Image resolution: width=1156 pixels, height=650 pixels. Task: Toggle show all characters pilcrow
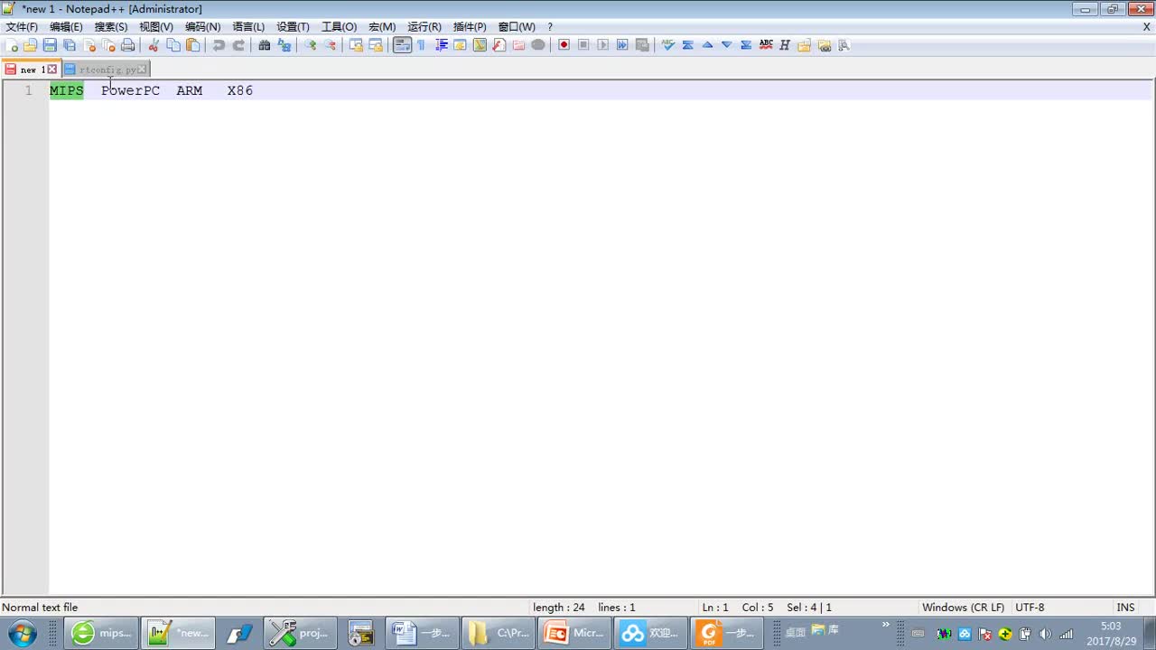point(421,45)
